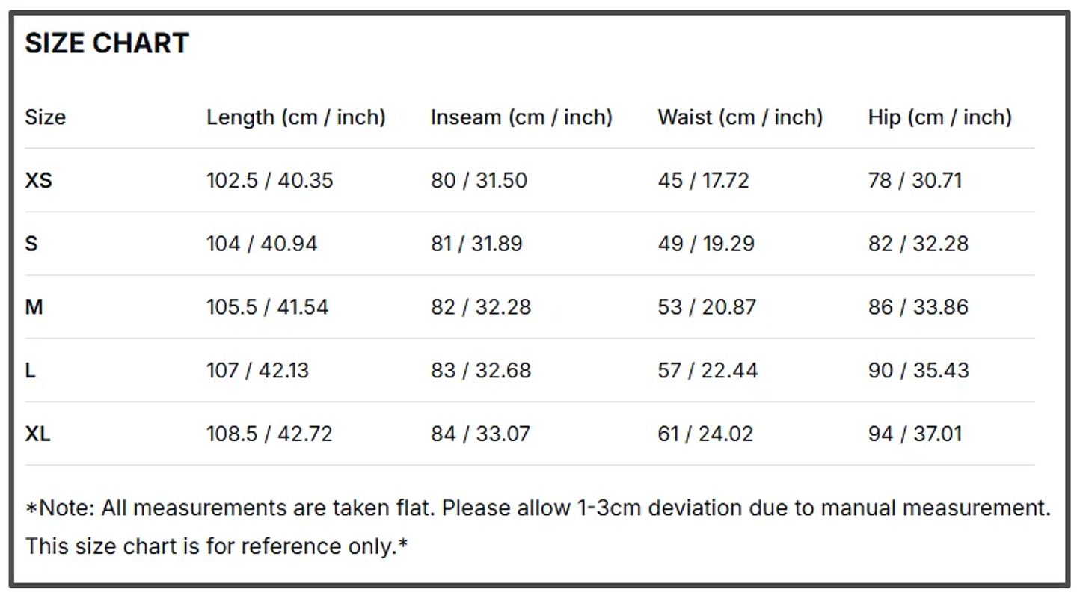The image size is (1077, 592).
Task: Click the Hip (cm / inch) column header
Action: click(939, 117)
